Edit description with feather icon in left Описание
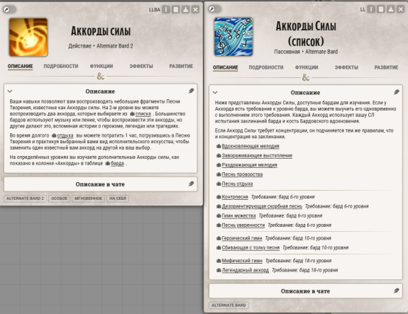 pyautogui.click(x=192, y=91)
